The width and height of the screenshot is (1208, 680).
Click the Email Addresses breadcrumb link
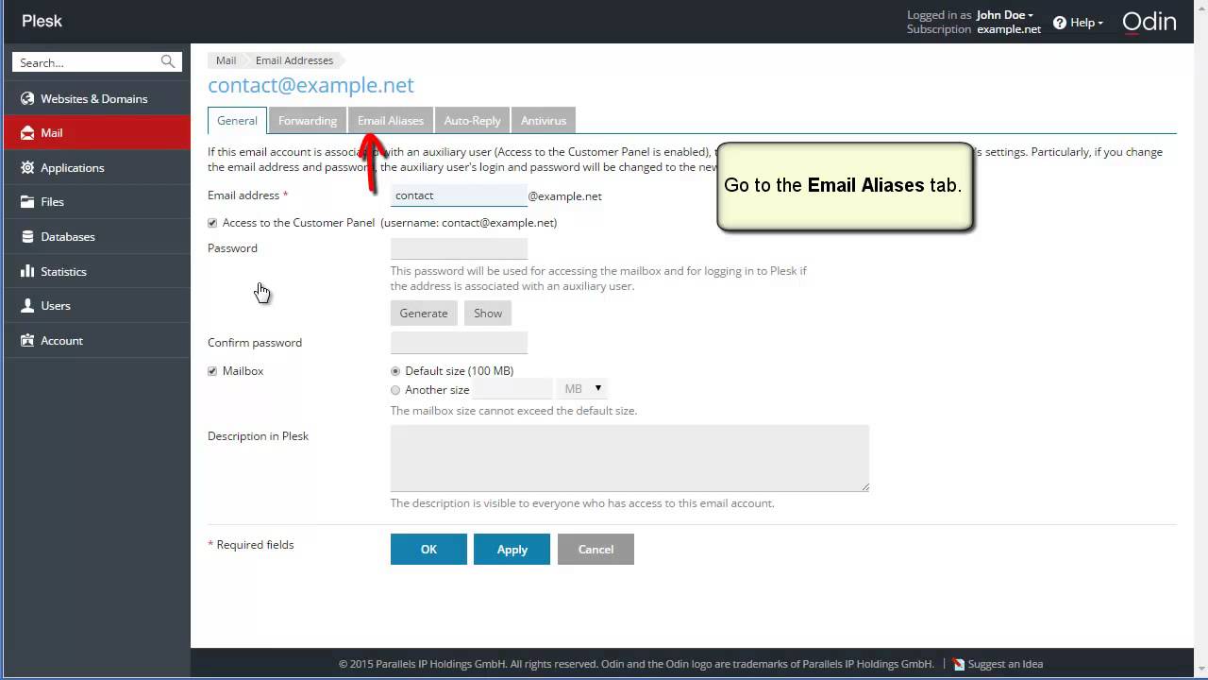tap(294, 60)
